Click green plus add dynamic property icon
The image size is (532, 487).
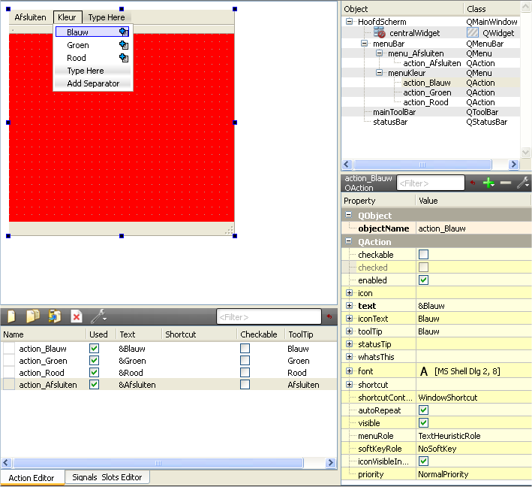489,183
